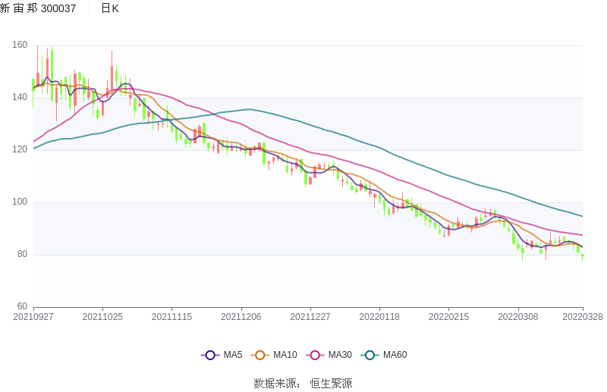Click the 20220328 end date label
Screen dimensions: 607x392
coord(583,317)
